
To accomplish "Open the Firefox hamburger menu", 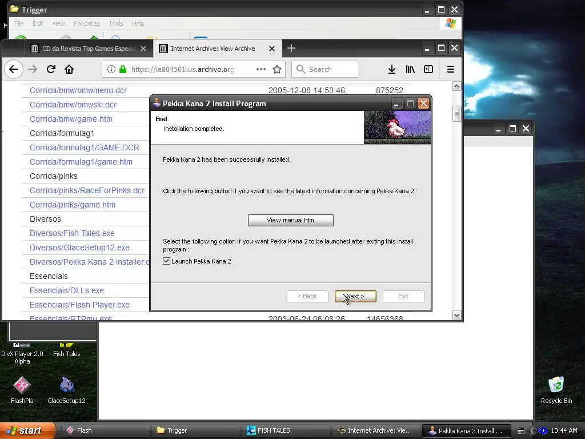I will click(x=451, y=69).
